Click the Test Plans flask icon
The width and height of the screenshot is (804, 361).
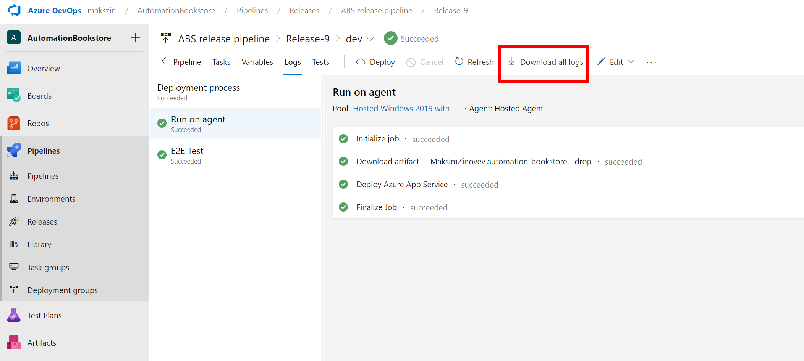click(x=14, y=315)
